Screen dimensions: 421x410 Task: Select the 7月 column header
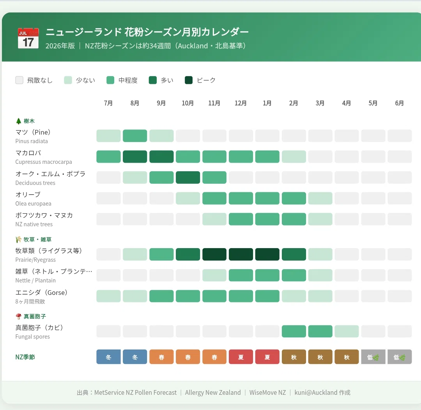108,103
